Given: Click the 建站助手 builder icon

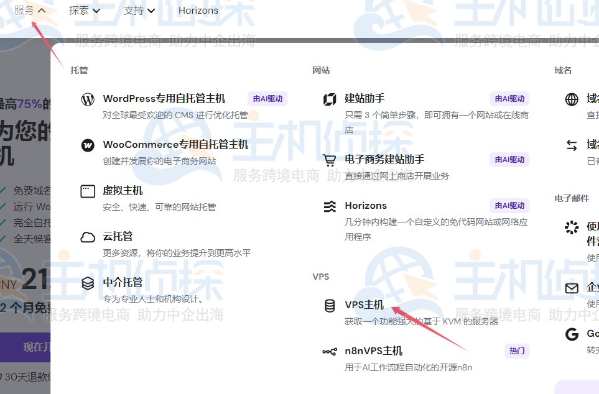Looking at the screenshot, I should 330,99.
